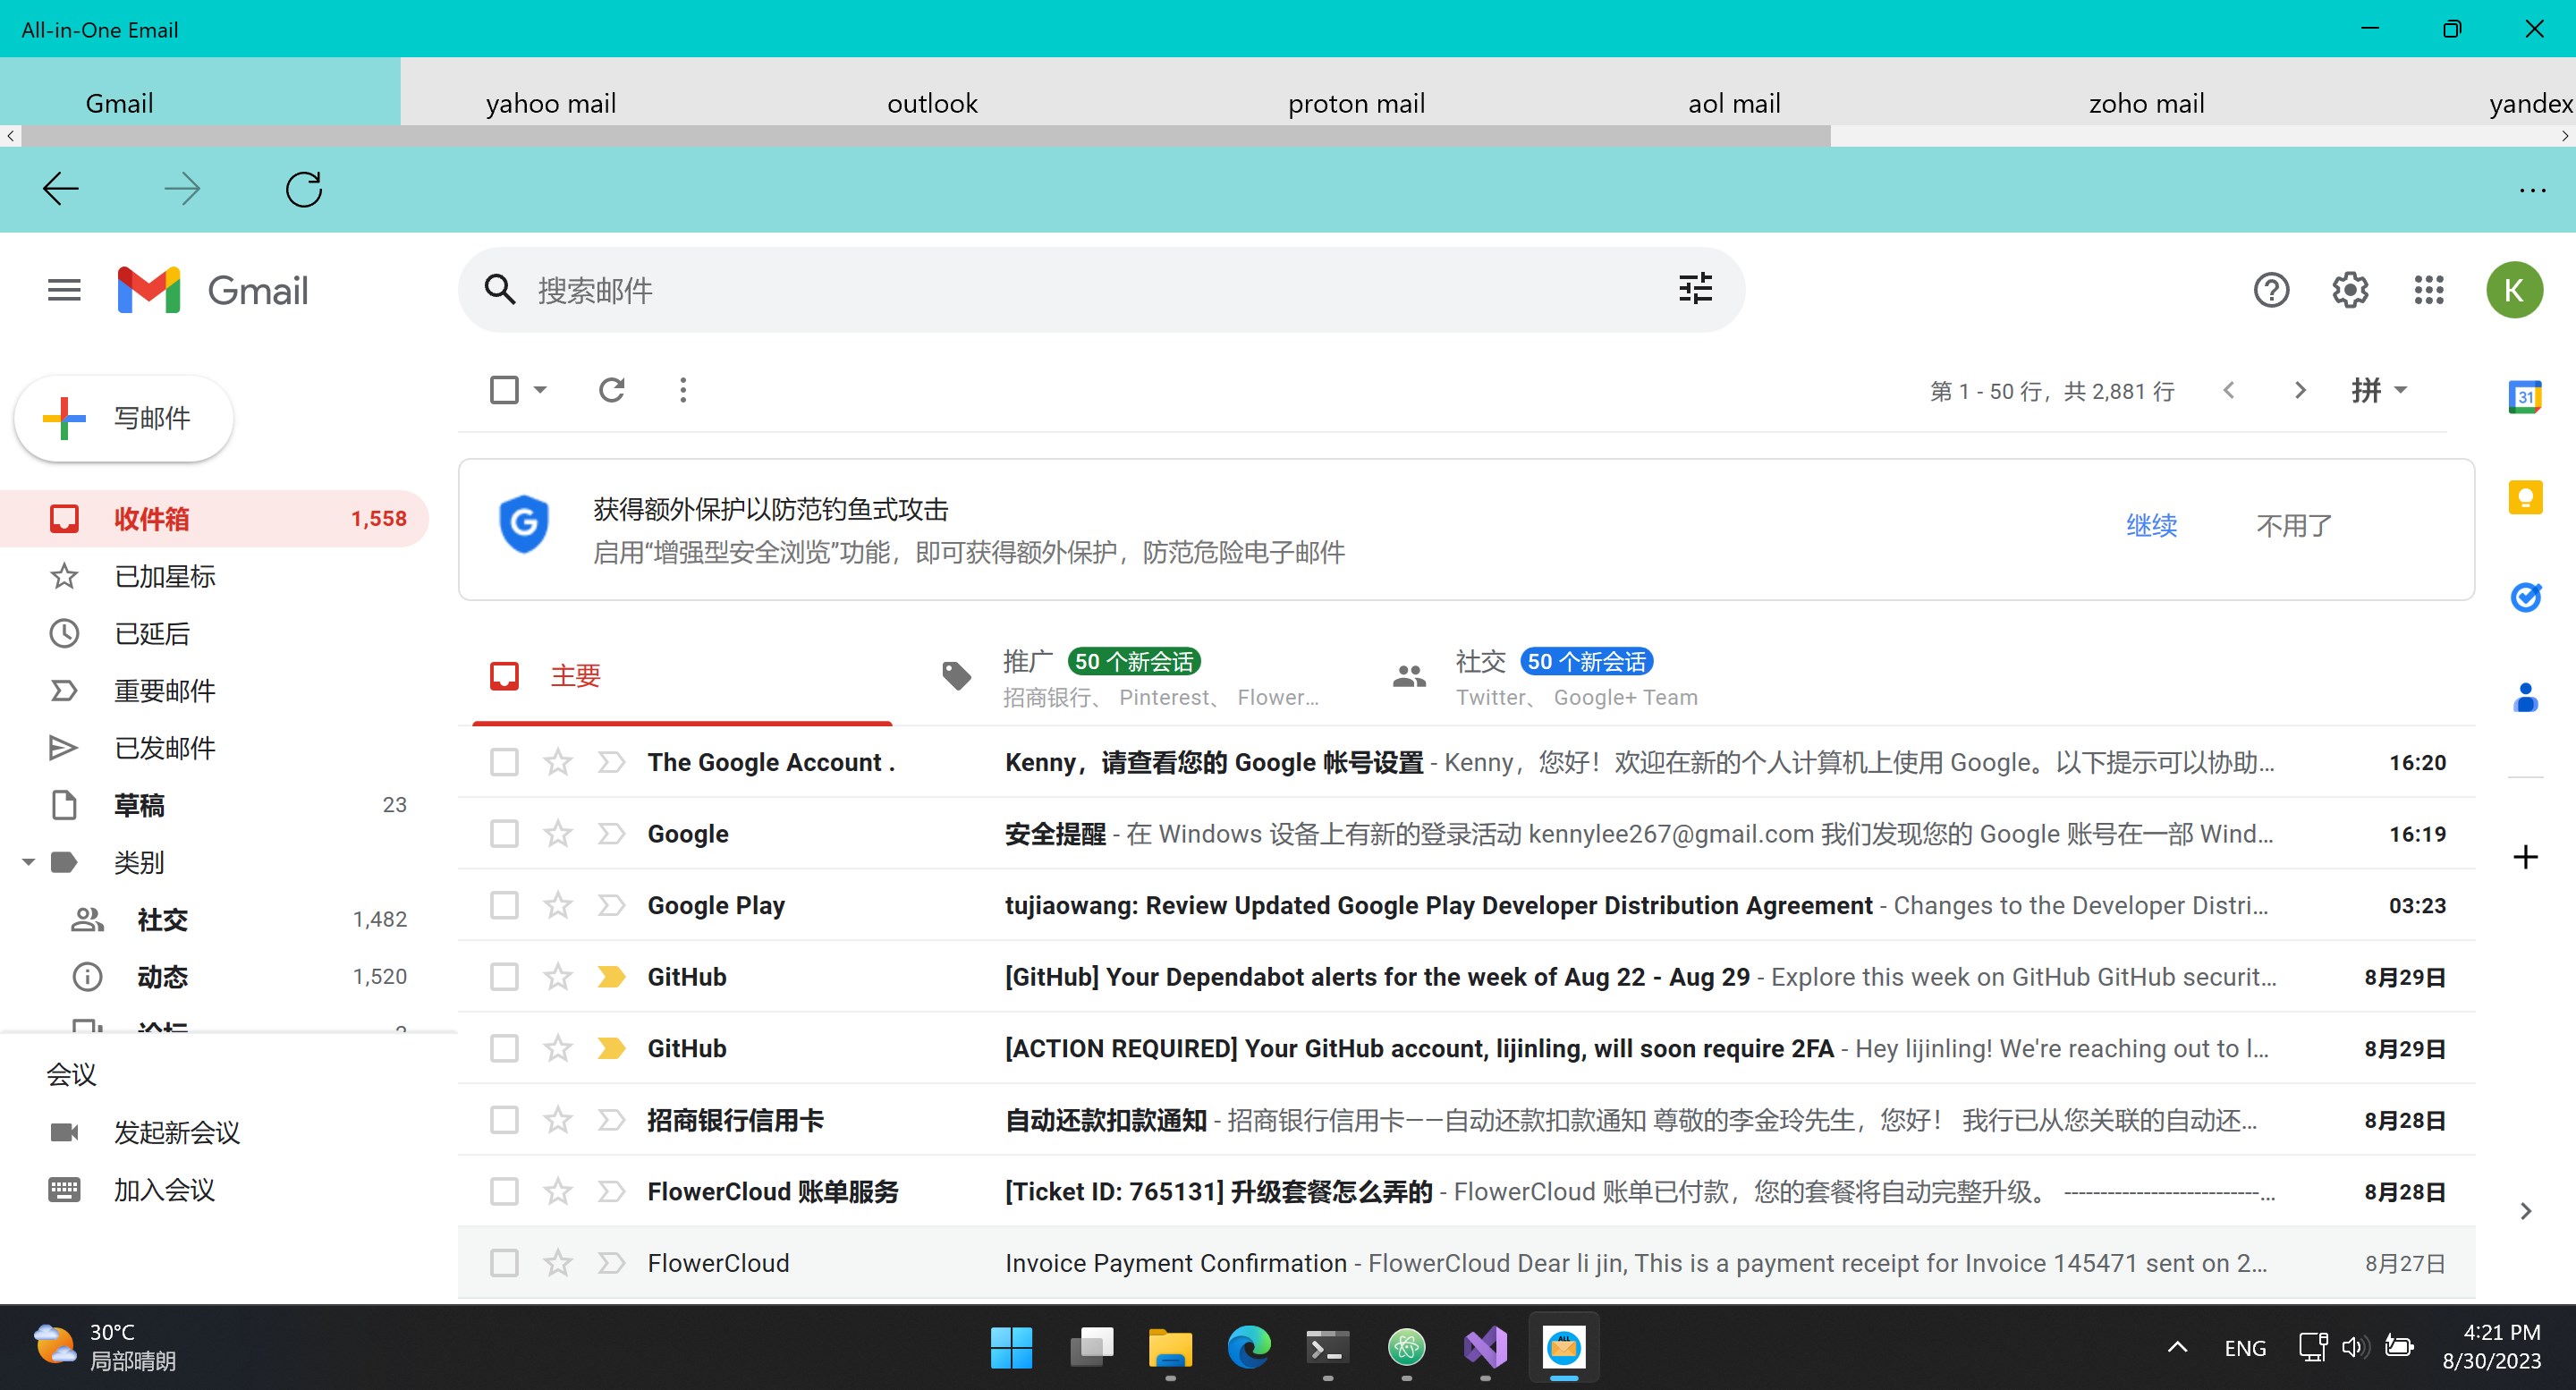Switch to the outlook tab
Image resolution: width=2576 pixels, height=1390 pixels.
(931, 102)
